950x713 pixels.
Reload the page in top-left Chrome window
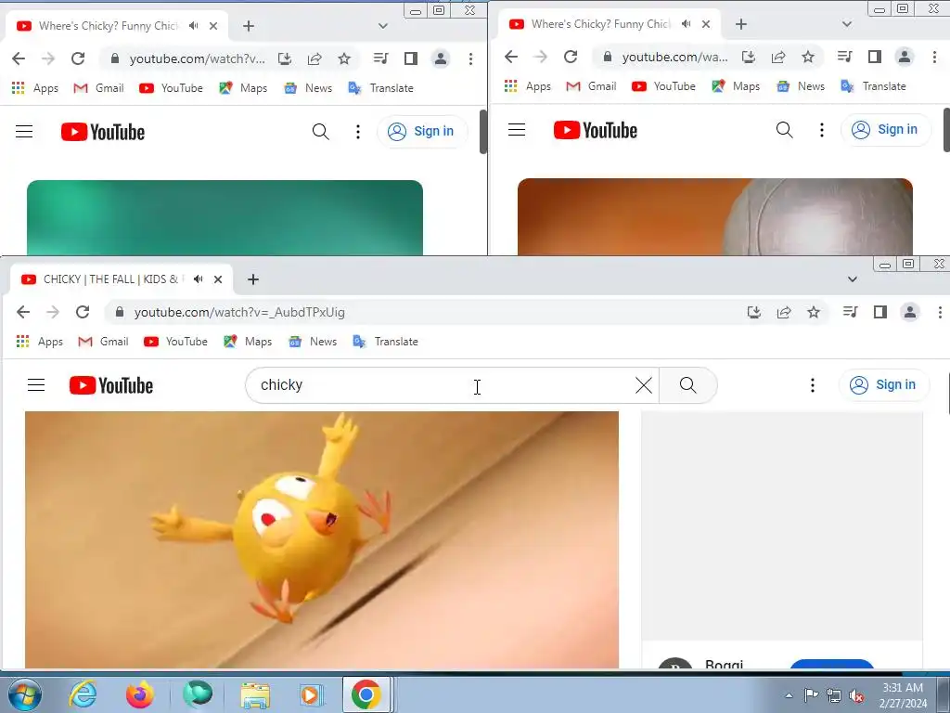coord(78,58)
